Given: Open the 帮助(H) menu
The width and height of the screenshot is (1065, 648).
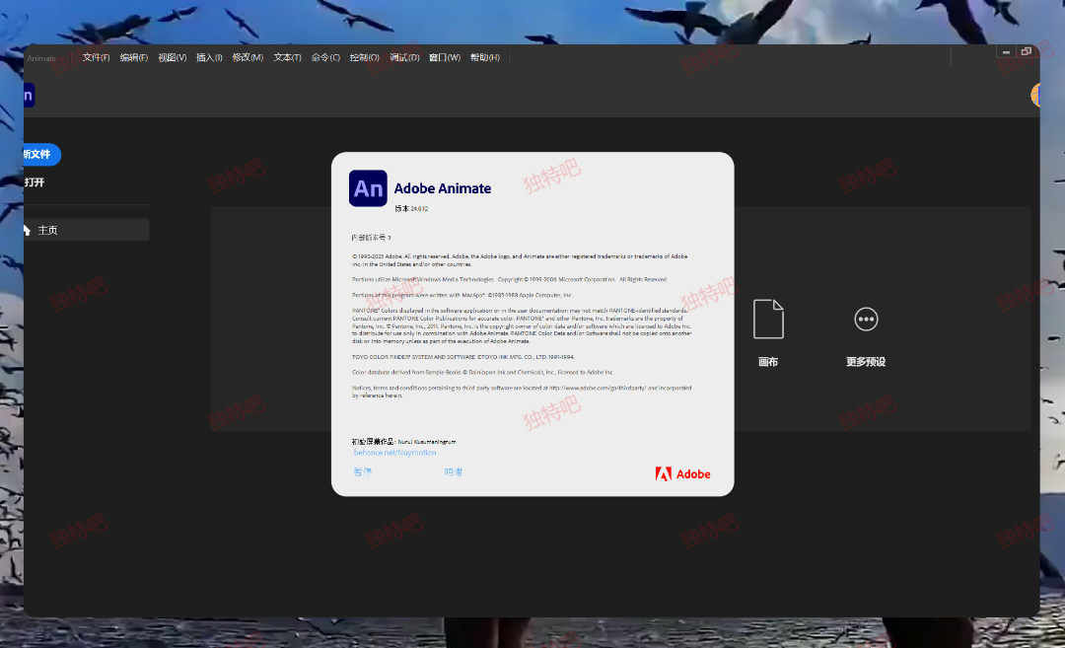Looking at the screenshot, I should pos(485,58).
